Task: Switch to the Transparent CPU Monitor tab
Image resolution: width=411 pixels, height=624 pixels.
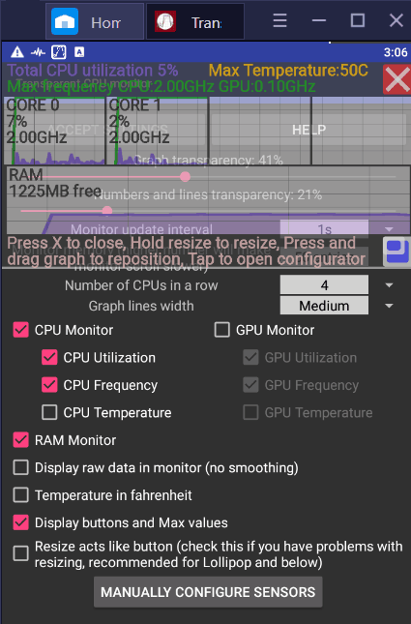Action: pos(195,22)
